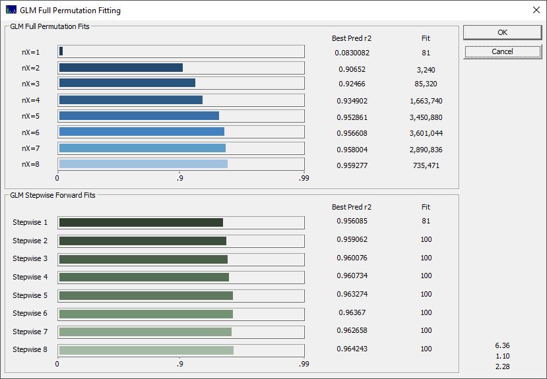The width and height of the screenshot is (547, 379).
Task: Select the nX=5 permutation fit bar
Action: [181, 116]
